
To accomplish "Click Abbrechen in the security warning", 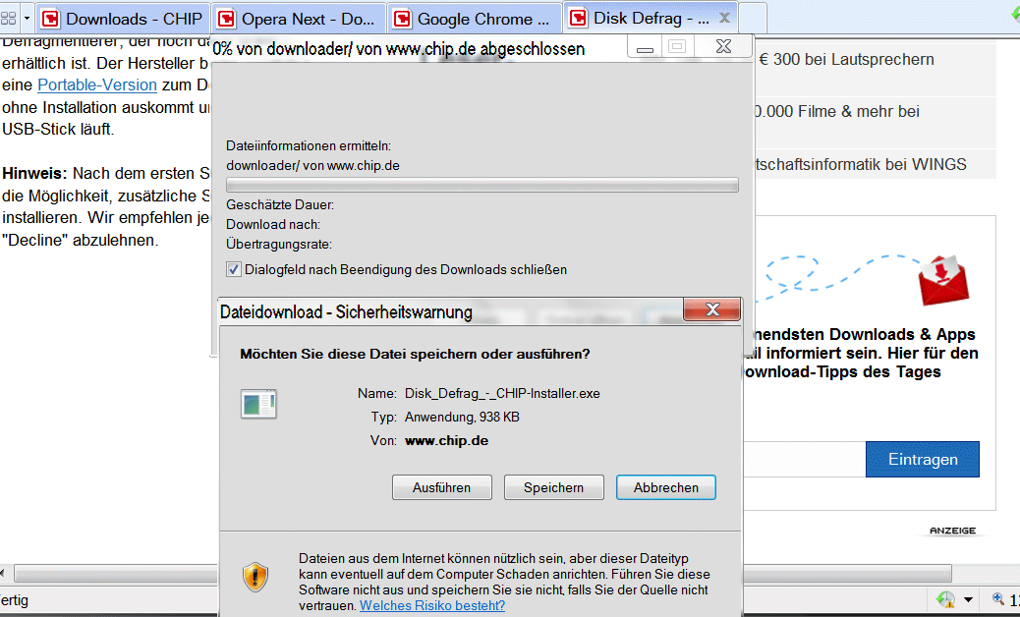I will 665,487.
